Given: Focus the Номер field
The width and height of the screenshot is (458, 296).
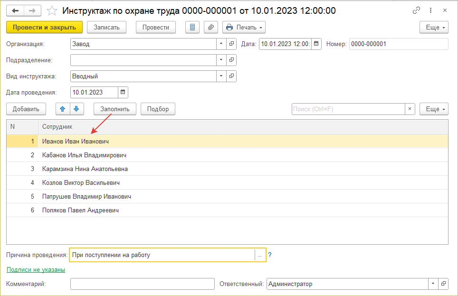Looking at the screenshot, I should (x=399, y=44).
